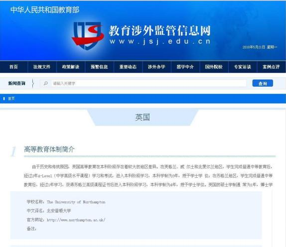Click the 高等教育体制简介 section heading
Viewport: 286px width, 247px height.
point(49,149)
